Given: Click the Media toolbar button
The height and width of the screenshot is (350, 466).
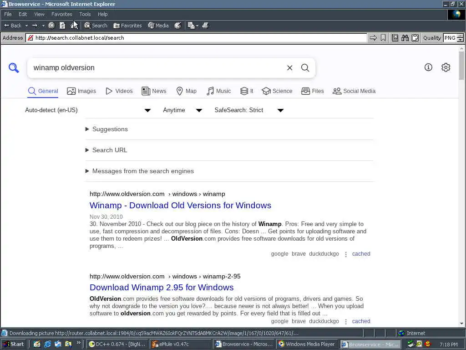Looking at the screenshot, I should click(x=158, y=26).
